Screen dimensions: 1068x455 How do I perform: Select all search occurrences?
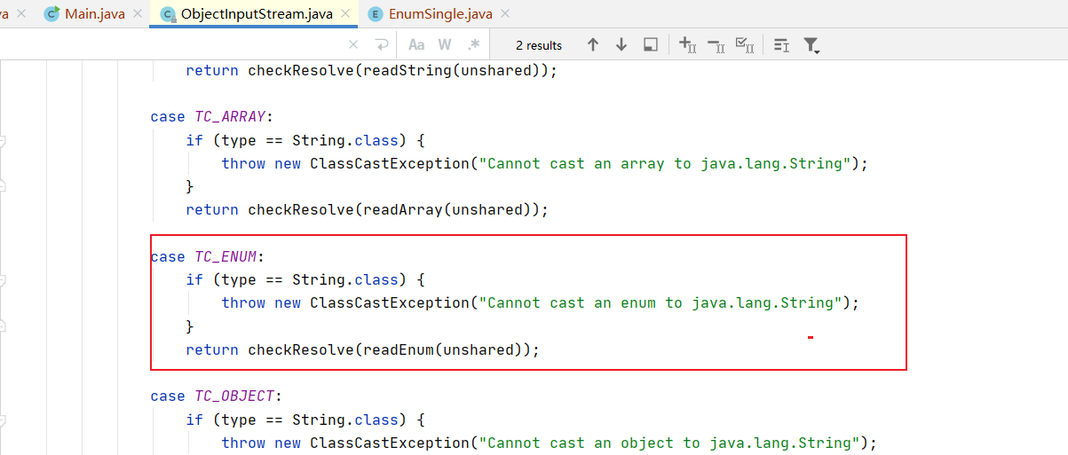pos(746,44)
